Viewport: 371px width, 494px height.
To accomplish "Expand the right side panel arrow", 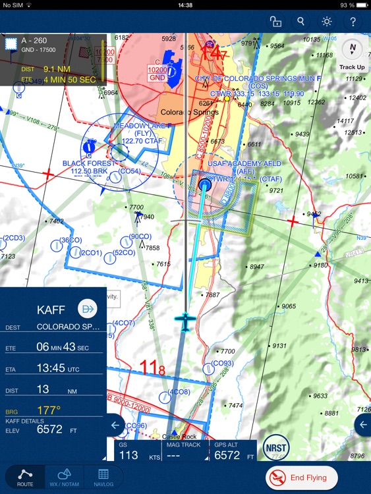I will pos(363,425).
